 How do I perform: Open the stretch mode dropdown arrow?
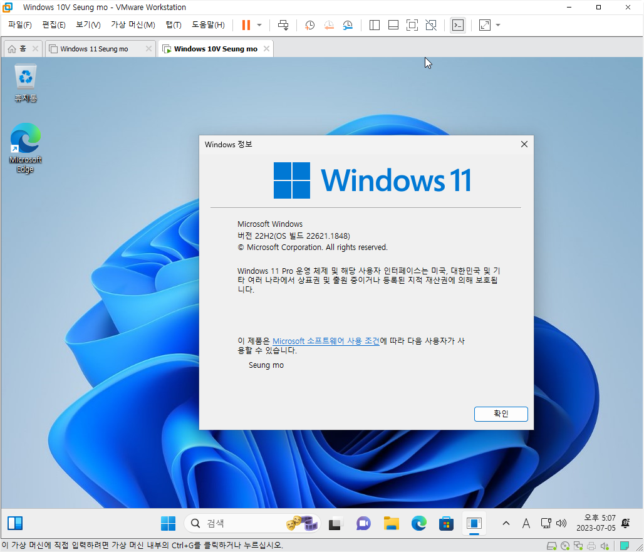pyautogui.click(x=498, y=25)
